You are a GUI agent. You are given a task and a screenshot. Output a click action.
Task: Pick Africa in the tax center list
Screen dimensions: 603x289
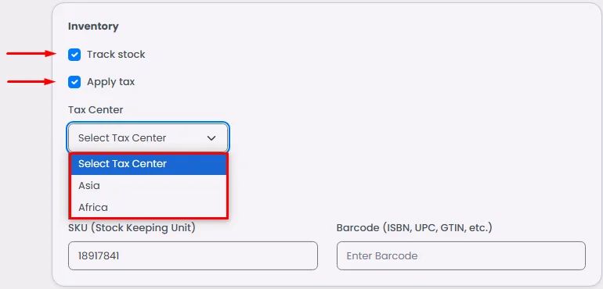coord(149,208)
